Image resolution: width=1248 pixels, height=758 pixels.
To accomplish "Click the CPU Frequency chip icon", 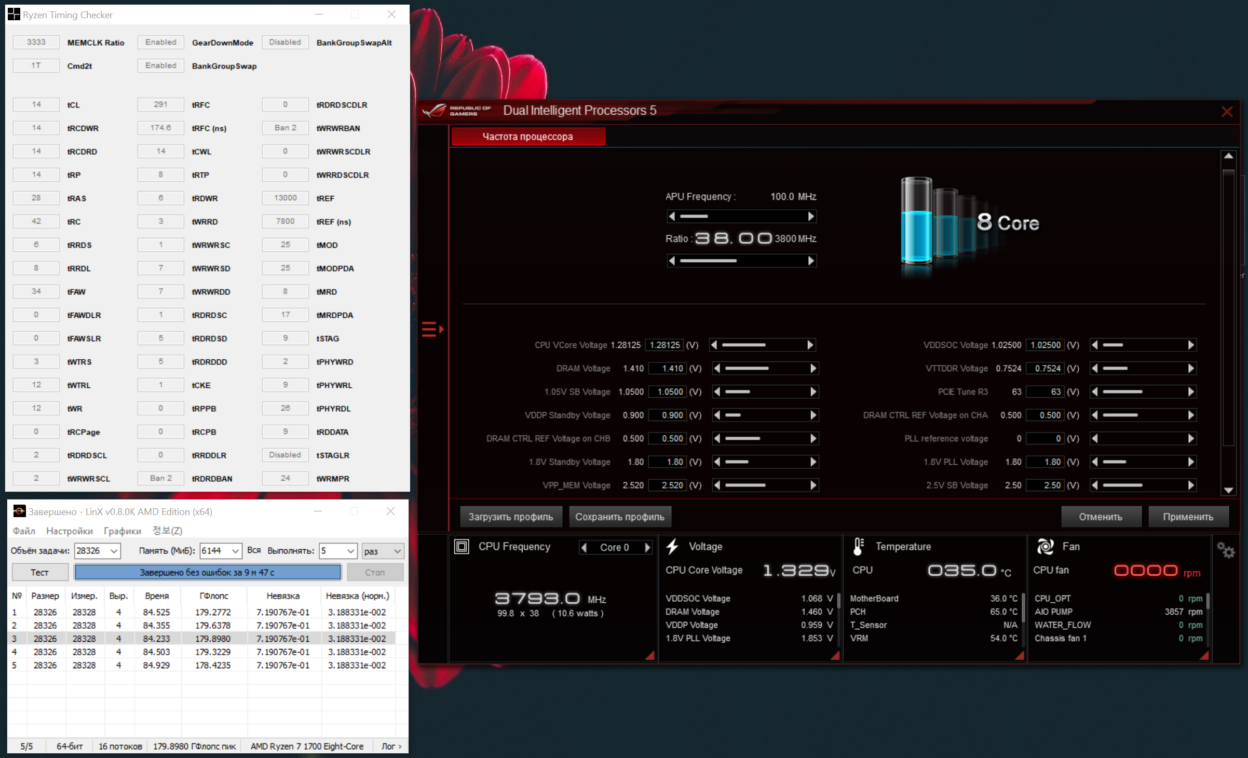I will click(x=462, y=546).
